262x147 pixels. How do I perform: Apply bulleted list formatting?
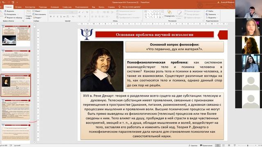(x=93, y=12)
